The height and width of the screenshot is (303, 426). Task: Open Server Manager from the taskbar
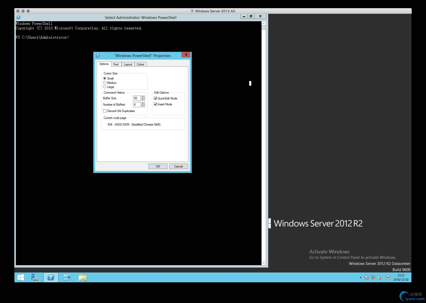[35, 277]
